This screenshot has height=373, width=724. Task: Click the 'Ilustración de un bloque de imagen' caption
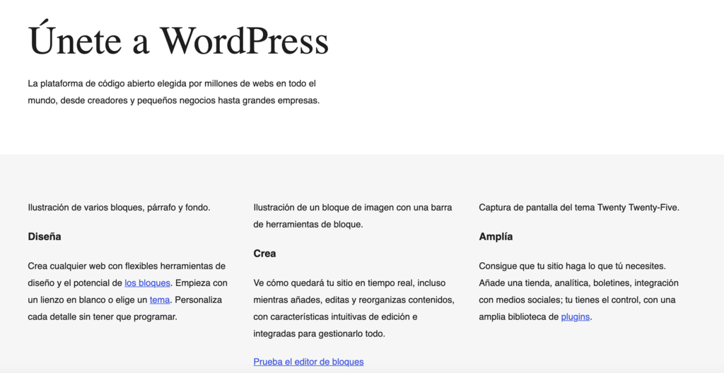coord(353,216)
